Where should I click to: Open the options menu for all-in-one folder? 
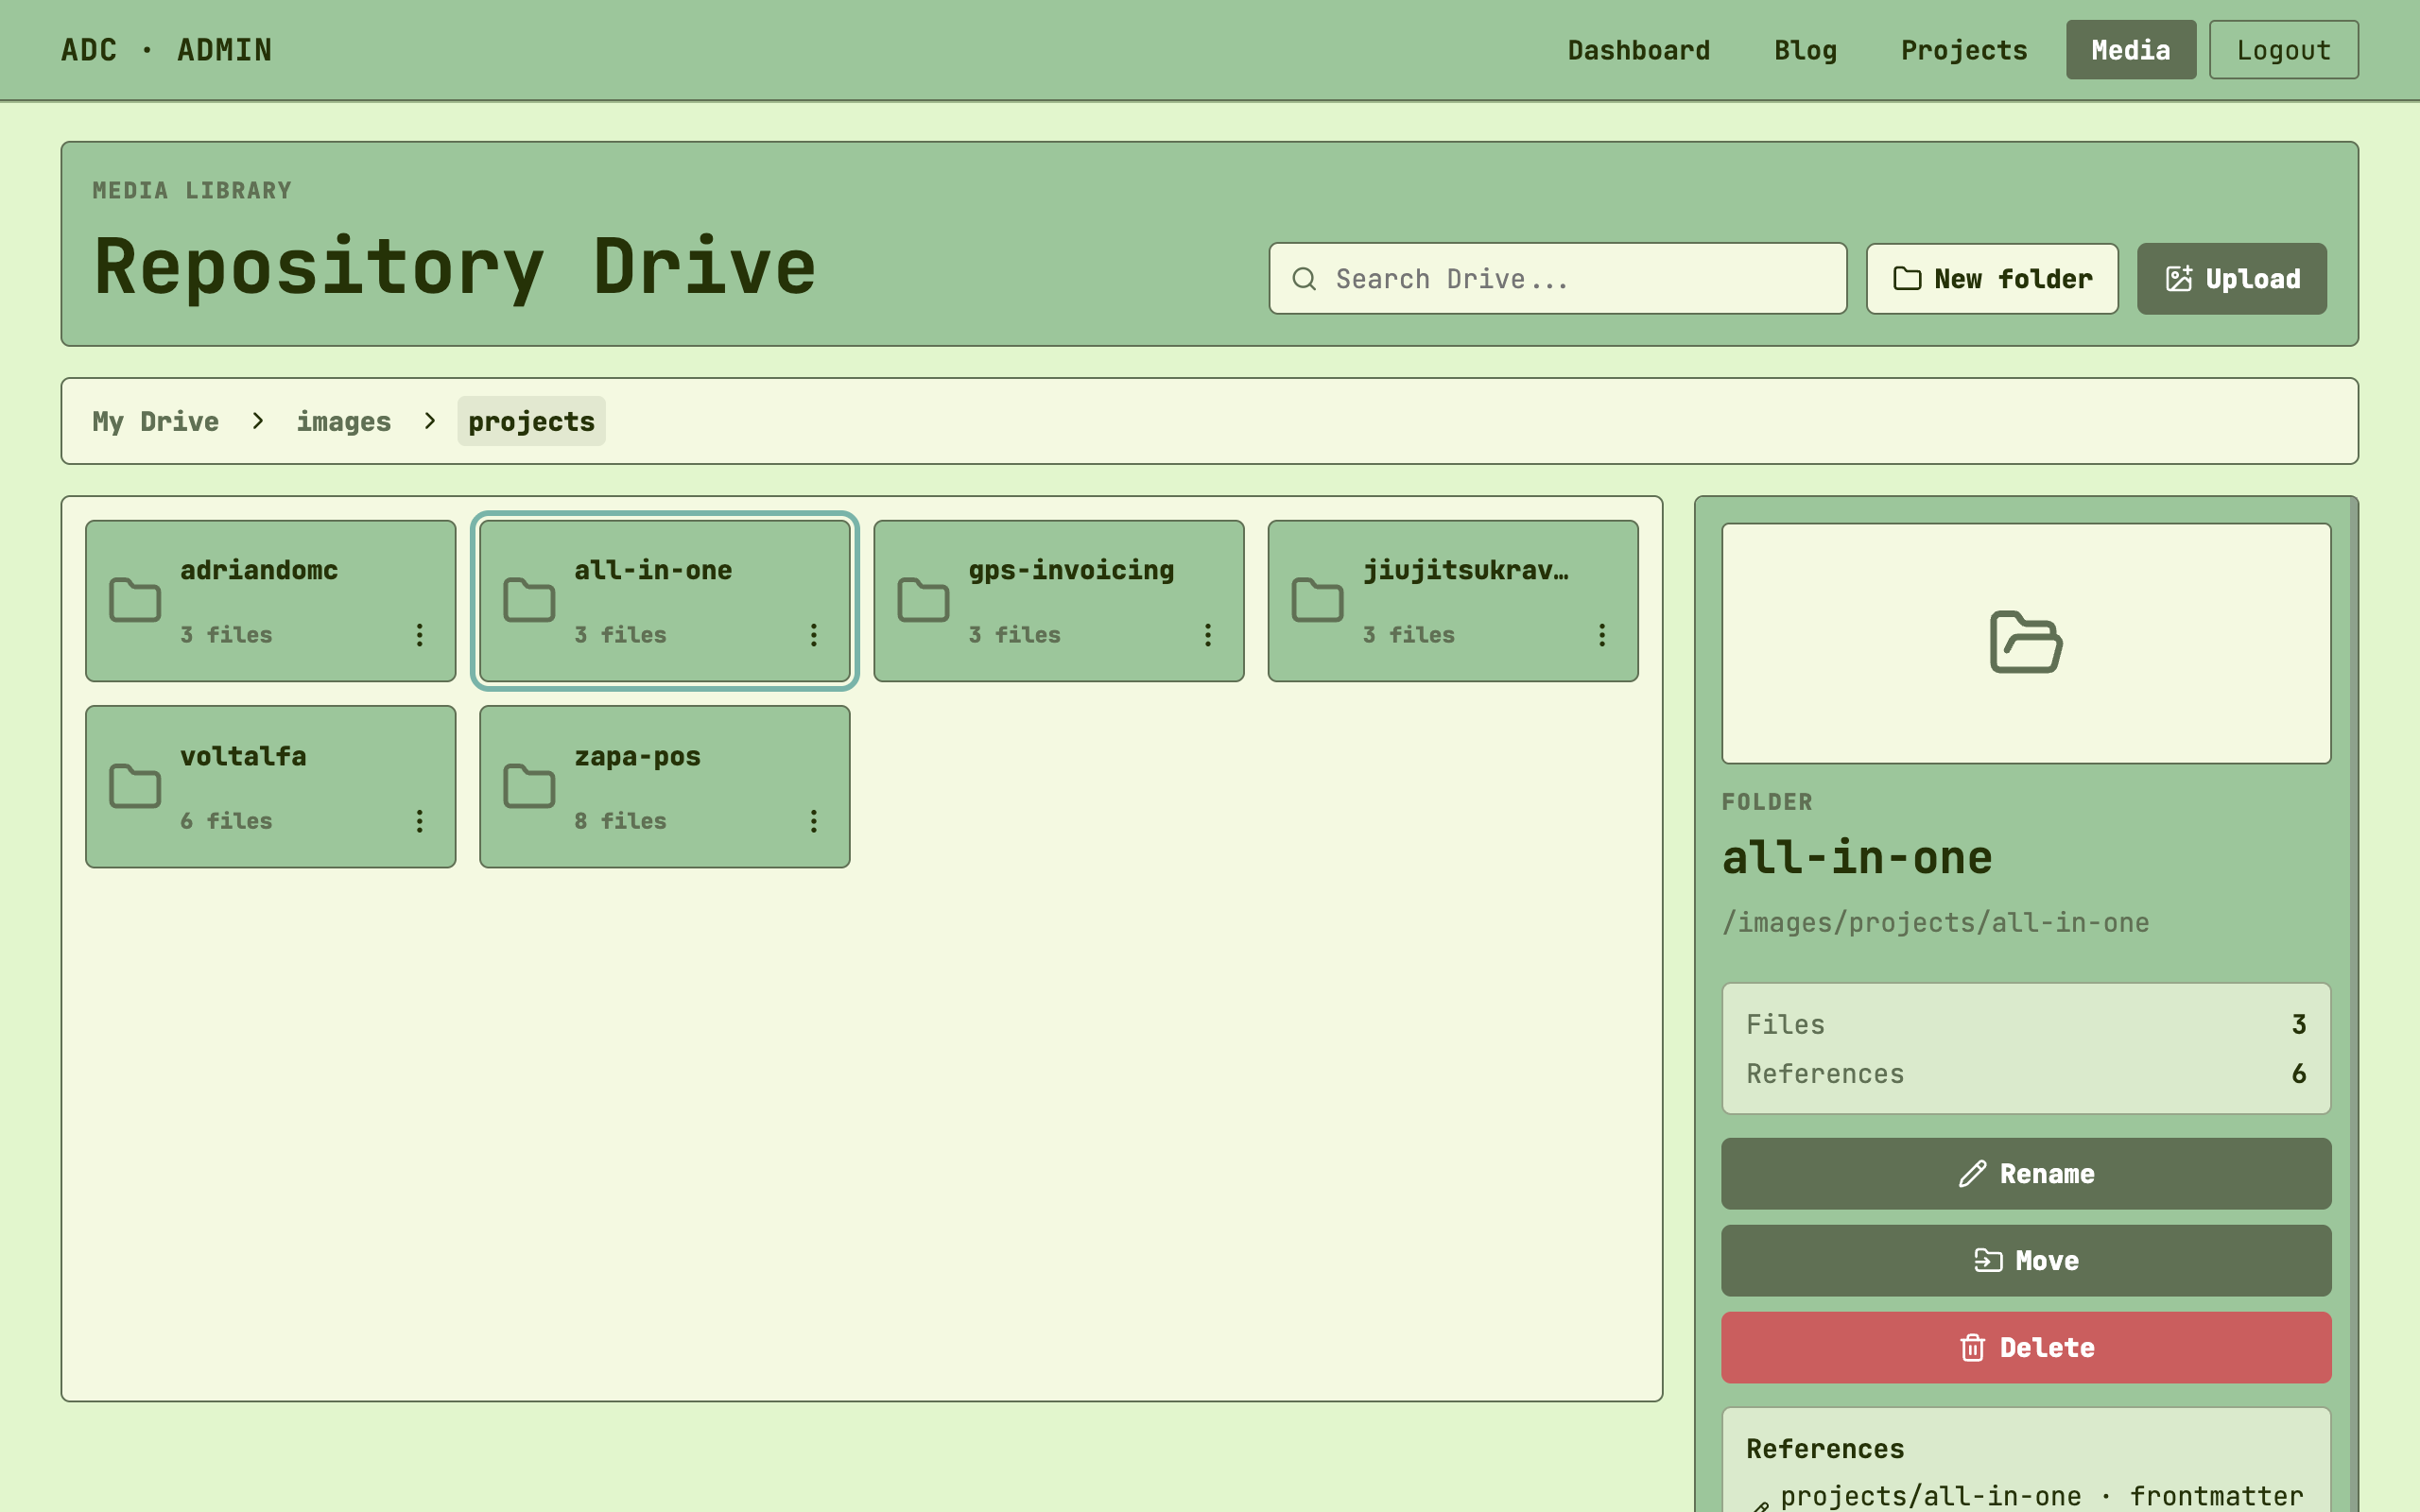pos(814,635)
